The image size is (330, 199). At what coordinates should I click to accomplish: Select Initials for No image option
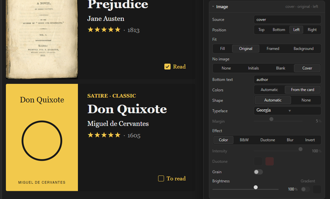(x=253, y=68)
